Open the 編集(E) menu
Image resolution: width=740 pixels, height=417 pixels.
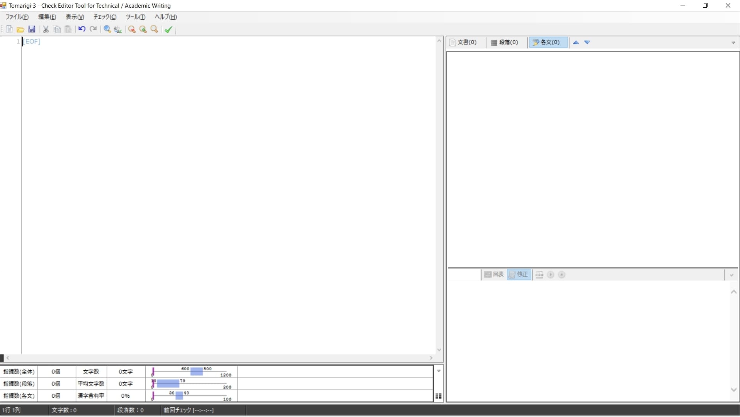point(47,17)
